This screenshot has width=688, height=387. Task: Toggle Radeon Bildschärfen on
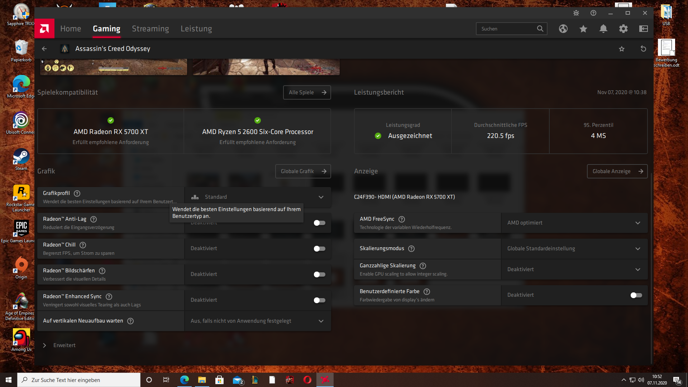(x=319, y=274)
